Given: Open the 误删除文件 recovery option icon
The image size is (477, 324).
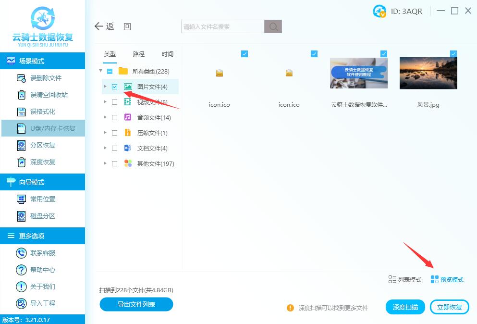Looking at the screenshot, I should (x=21, y=78).
